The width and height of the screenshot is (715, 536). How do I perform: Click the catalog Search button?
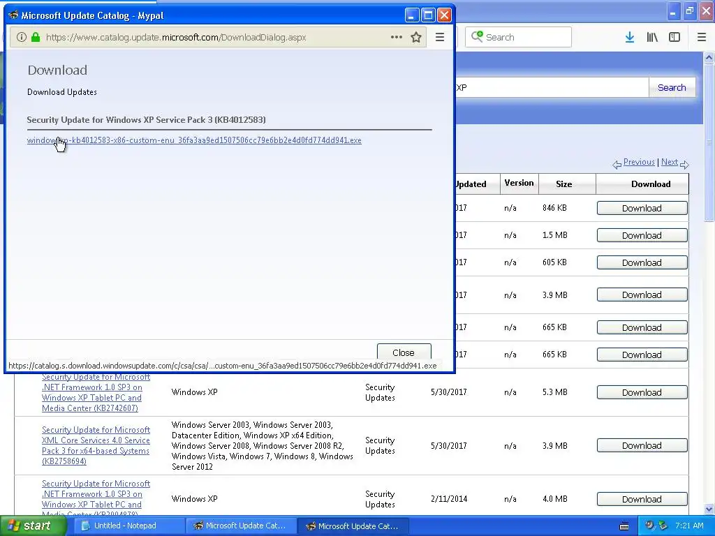[672, 87]
